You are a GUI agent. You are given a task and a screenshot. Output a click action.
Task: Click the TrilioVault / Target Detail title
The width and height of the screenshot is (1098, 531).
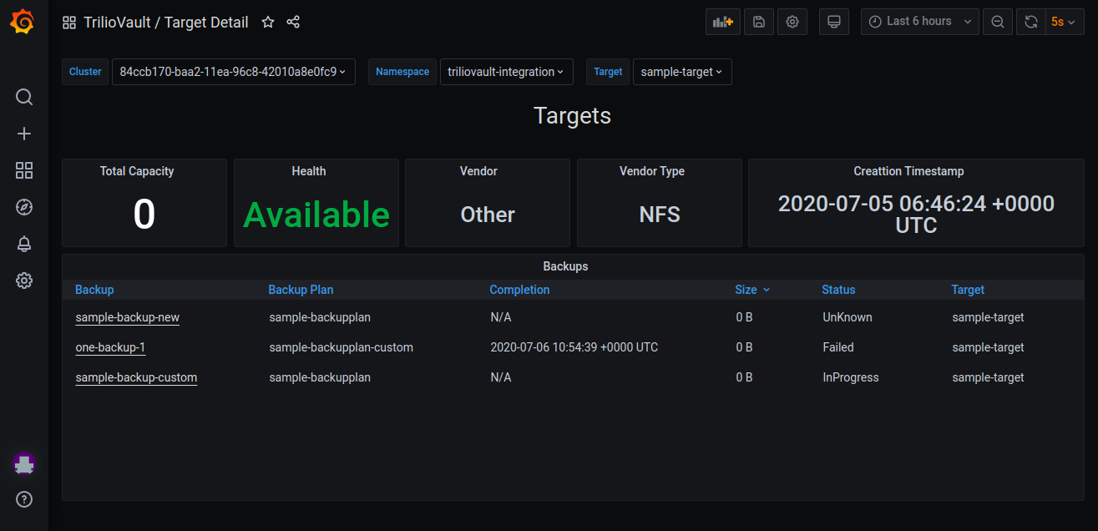click(166, 23)
